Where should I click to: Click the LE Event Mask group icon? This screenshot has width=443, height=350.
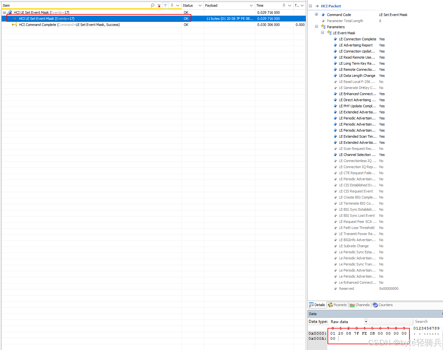click(x=329, y=33)
